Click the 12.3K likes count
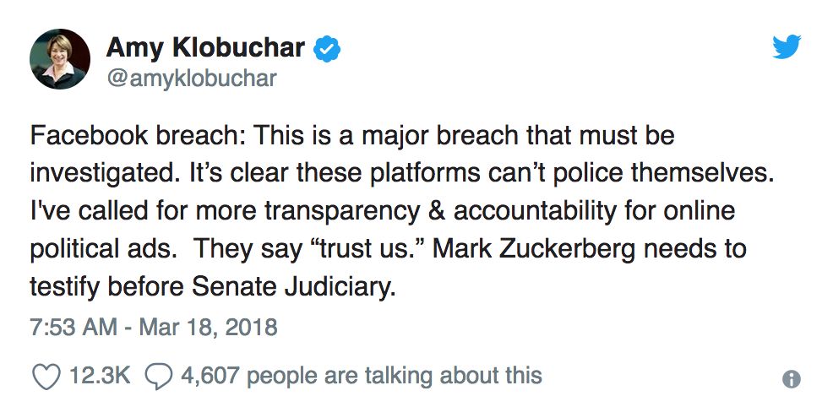Screen dimensions: 833x407 click(101, 375)
